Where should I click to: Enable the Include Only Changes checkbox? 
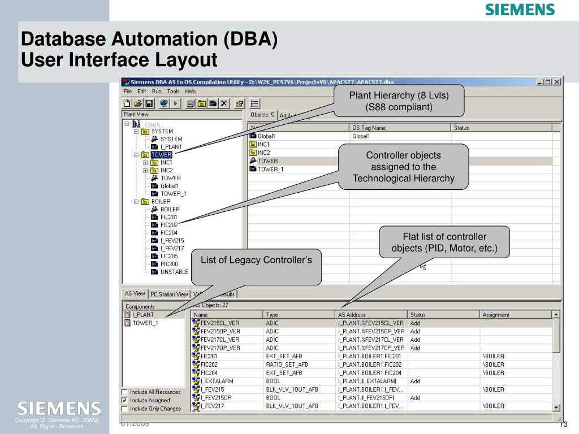(x=124, y=409)
